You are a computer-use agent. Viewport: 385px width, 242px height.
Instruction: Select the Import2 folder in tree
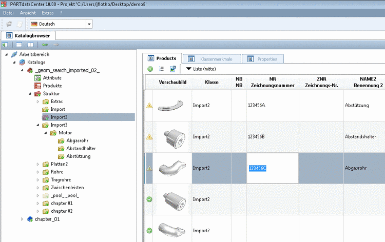(59, 117)
